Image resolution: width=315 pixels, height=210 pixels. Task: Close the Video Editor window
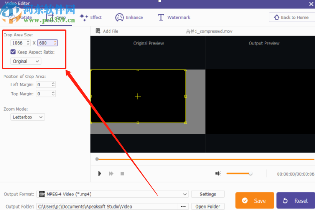tap(311, 4)
